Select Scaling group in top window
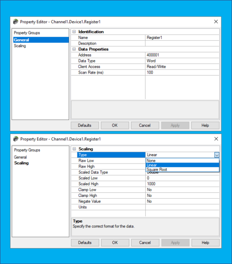Screen dimensions: 232x264 coord(20,46)
